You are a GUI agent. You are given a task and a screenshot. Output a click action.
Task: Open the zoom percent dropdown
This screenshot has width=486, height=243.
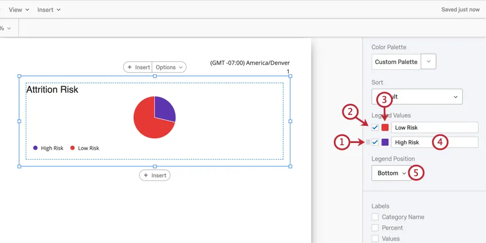[x=6, y=28]
